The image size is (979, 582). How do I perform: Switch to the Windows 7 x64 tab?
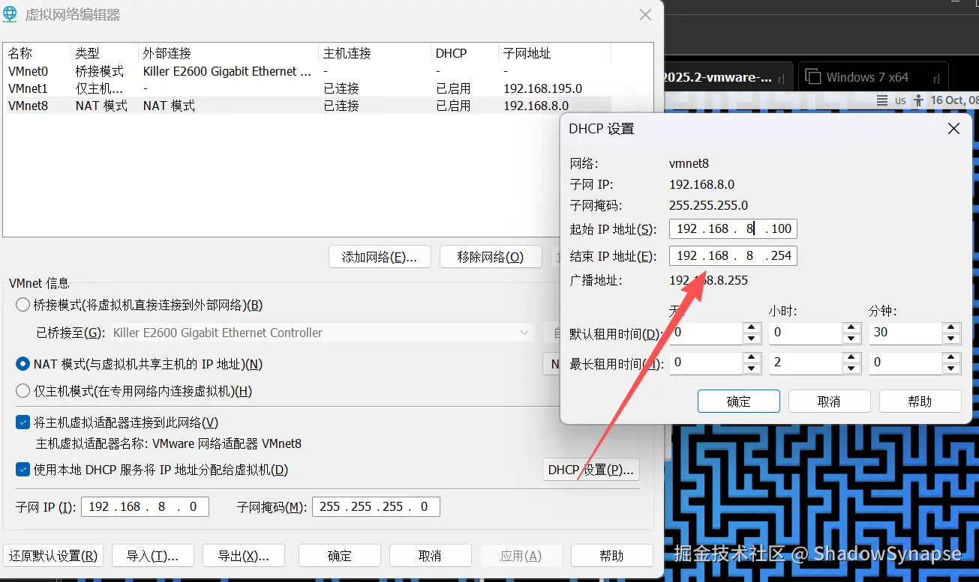click(873, 77)
